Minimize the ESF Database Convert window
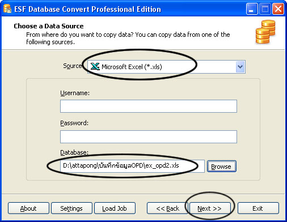 252,9
